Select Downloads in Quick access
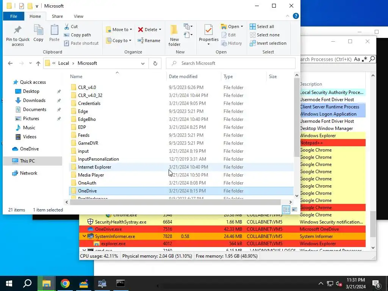388x291 pixels. [x=34, y=100]
